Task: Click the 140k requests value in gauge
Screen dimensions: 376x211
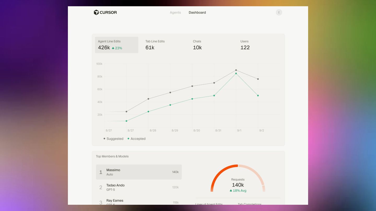Action: point(238,185)
